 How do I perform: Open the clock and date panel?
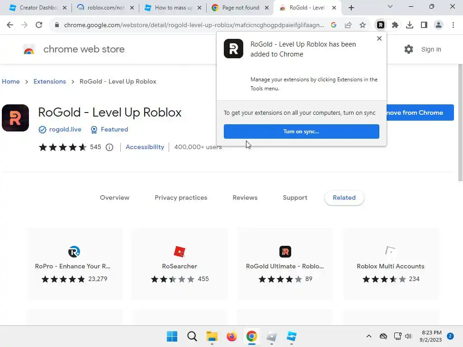(x=430, y=336)
